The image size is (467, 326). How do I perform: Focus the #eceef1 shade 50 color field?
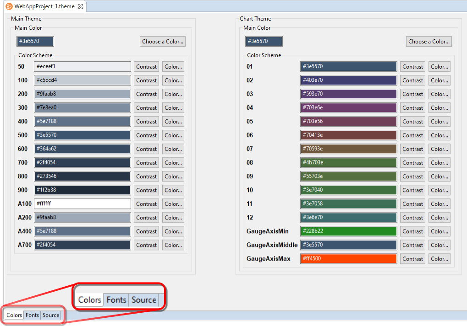point(82,67)
